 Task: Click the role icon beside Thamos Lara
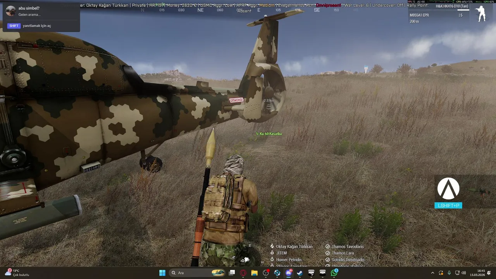[327, 253]
